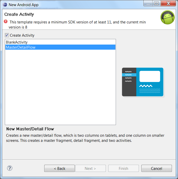Image resolution: width=178 pixels, height=179 pixels.
Task: Select MasterDetailFlow template in list
Action: click(x=60, y=47)
